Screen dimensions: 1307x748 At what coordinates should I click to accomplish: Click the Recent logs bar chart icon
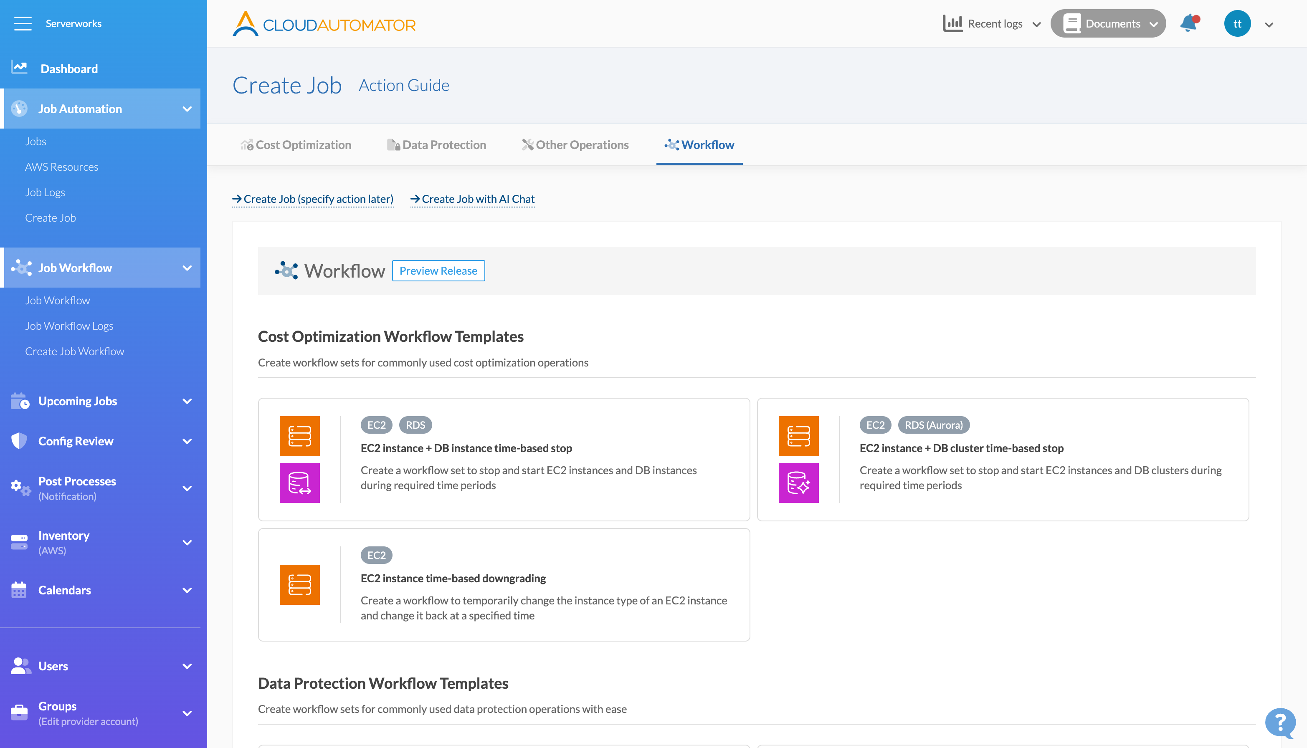click(x=952, y=24)
